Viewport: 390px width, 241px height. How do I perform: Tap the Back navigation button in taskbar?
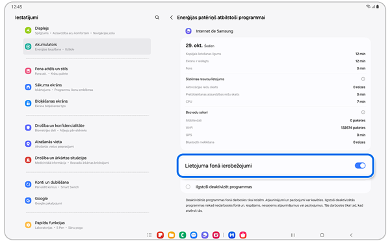pos(351,235)
